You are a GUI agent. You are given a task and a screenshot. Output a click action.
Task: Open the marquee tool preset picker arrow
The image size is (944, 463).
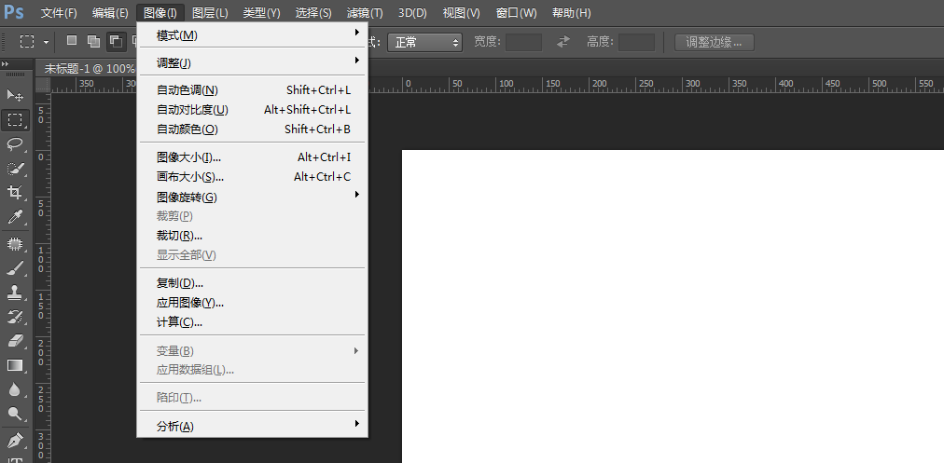[x=47, y=42]
